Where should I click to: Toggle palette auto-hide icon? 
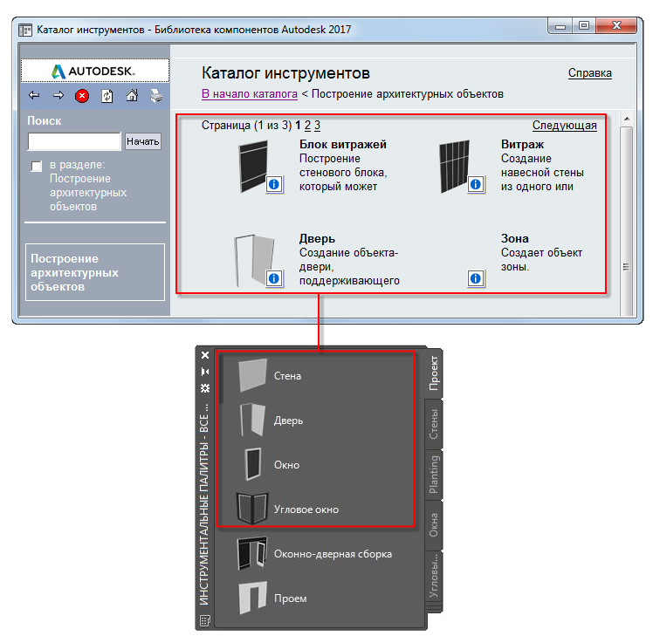tap(205, 372)
